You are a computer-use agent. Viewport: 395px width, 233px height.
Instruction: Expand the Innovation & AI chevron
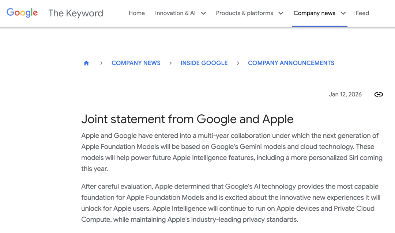pos(203,14)
